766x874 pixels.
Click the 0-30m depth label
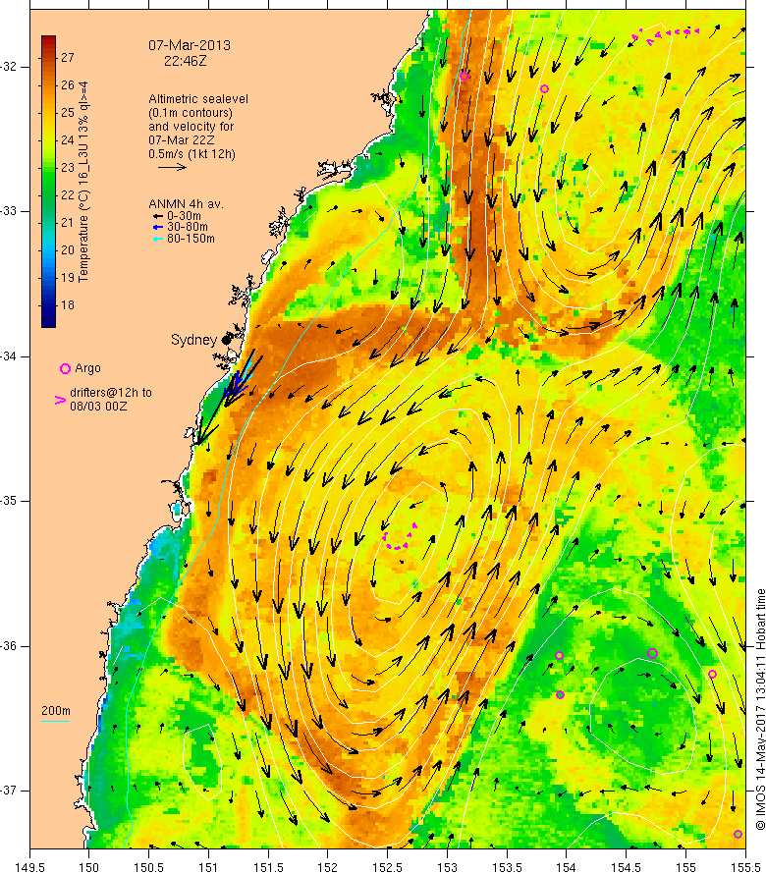184,216
